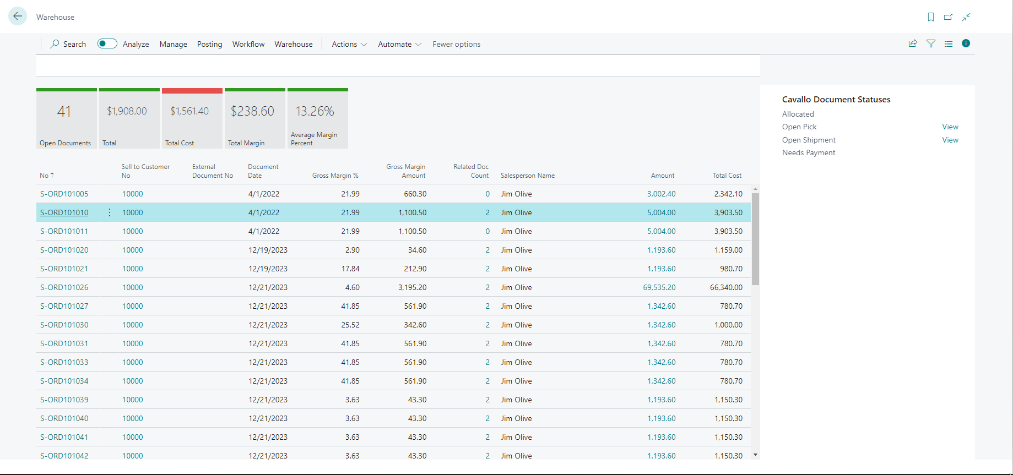Click the scroll down arrow of list

pyautogui.click(x=755, y=455)
